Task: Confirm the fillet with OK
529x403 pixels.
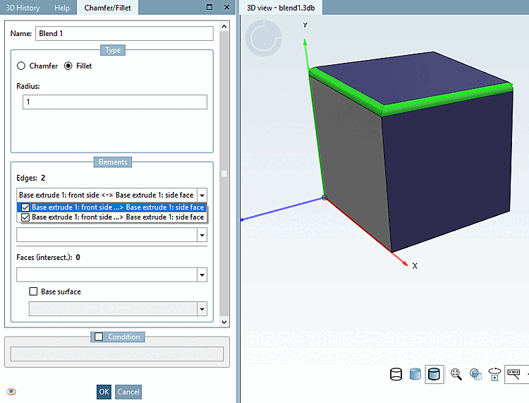Action: coord(104,392)
